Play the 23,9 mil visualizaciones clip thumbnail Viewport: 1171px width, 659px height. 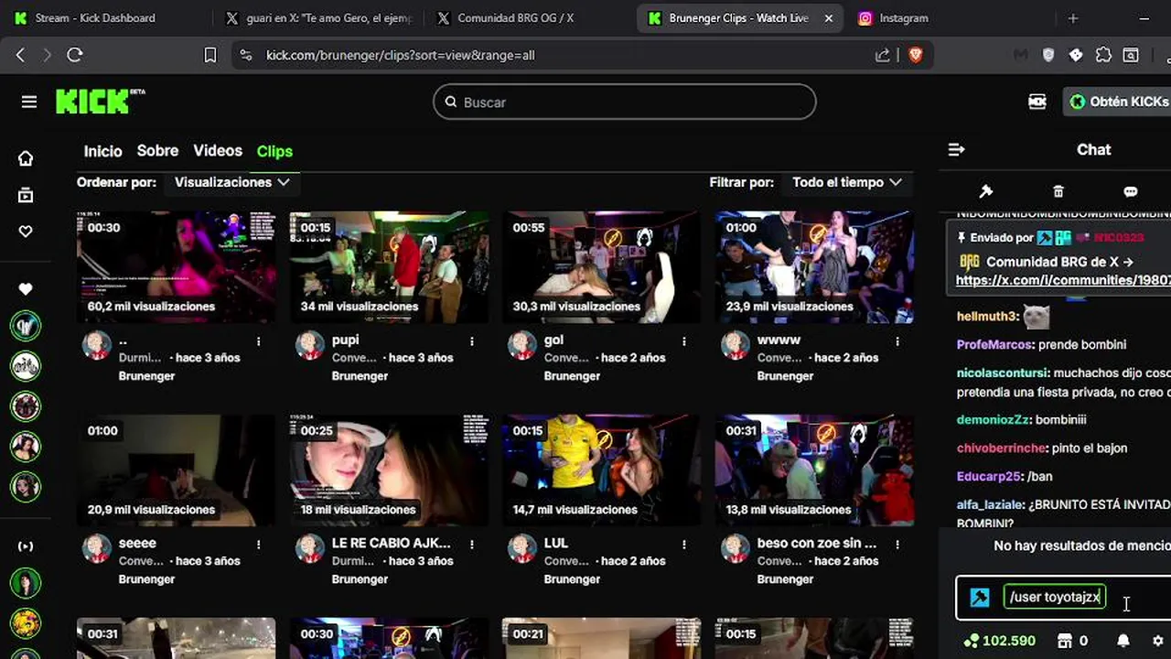tap(814, 267)
